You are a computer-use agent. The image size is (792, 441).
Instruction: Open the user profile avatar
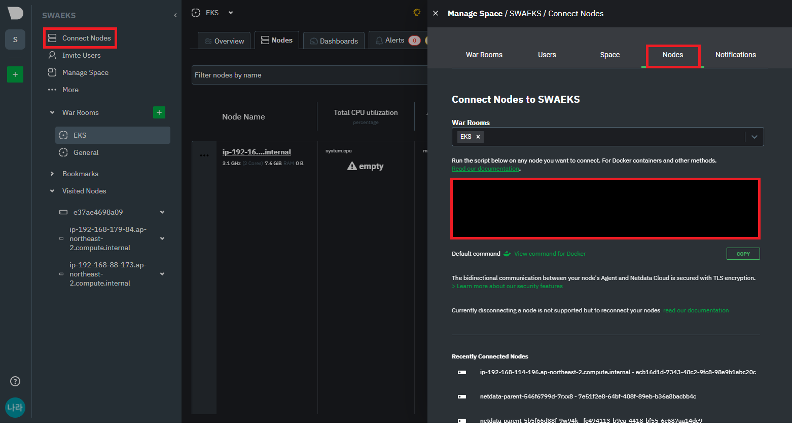[x=15, y=408]
